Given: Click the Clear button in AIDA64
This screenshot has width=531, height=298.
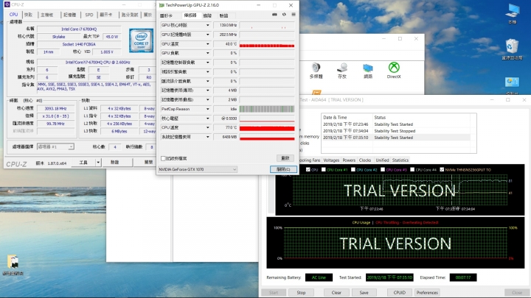Looking at the screenshot, I should click(336, 293).
